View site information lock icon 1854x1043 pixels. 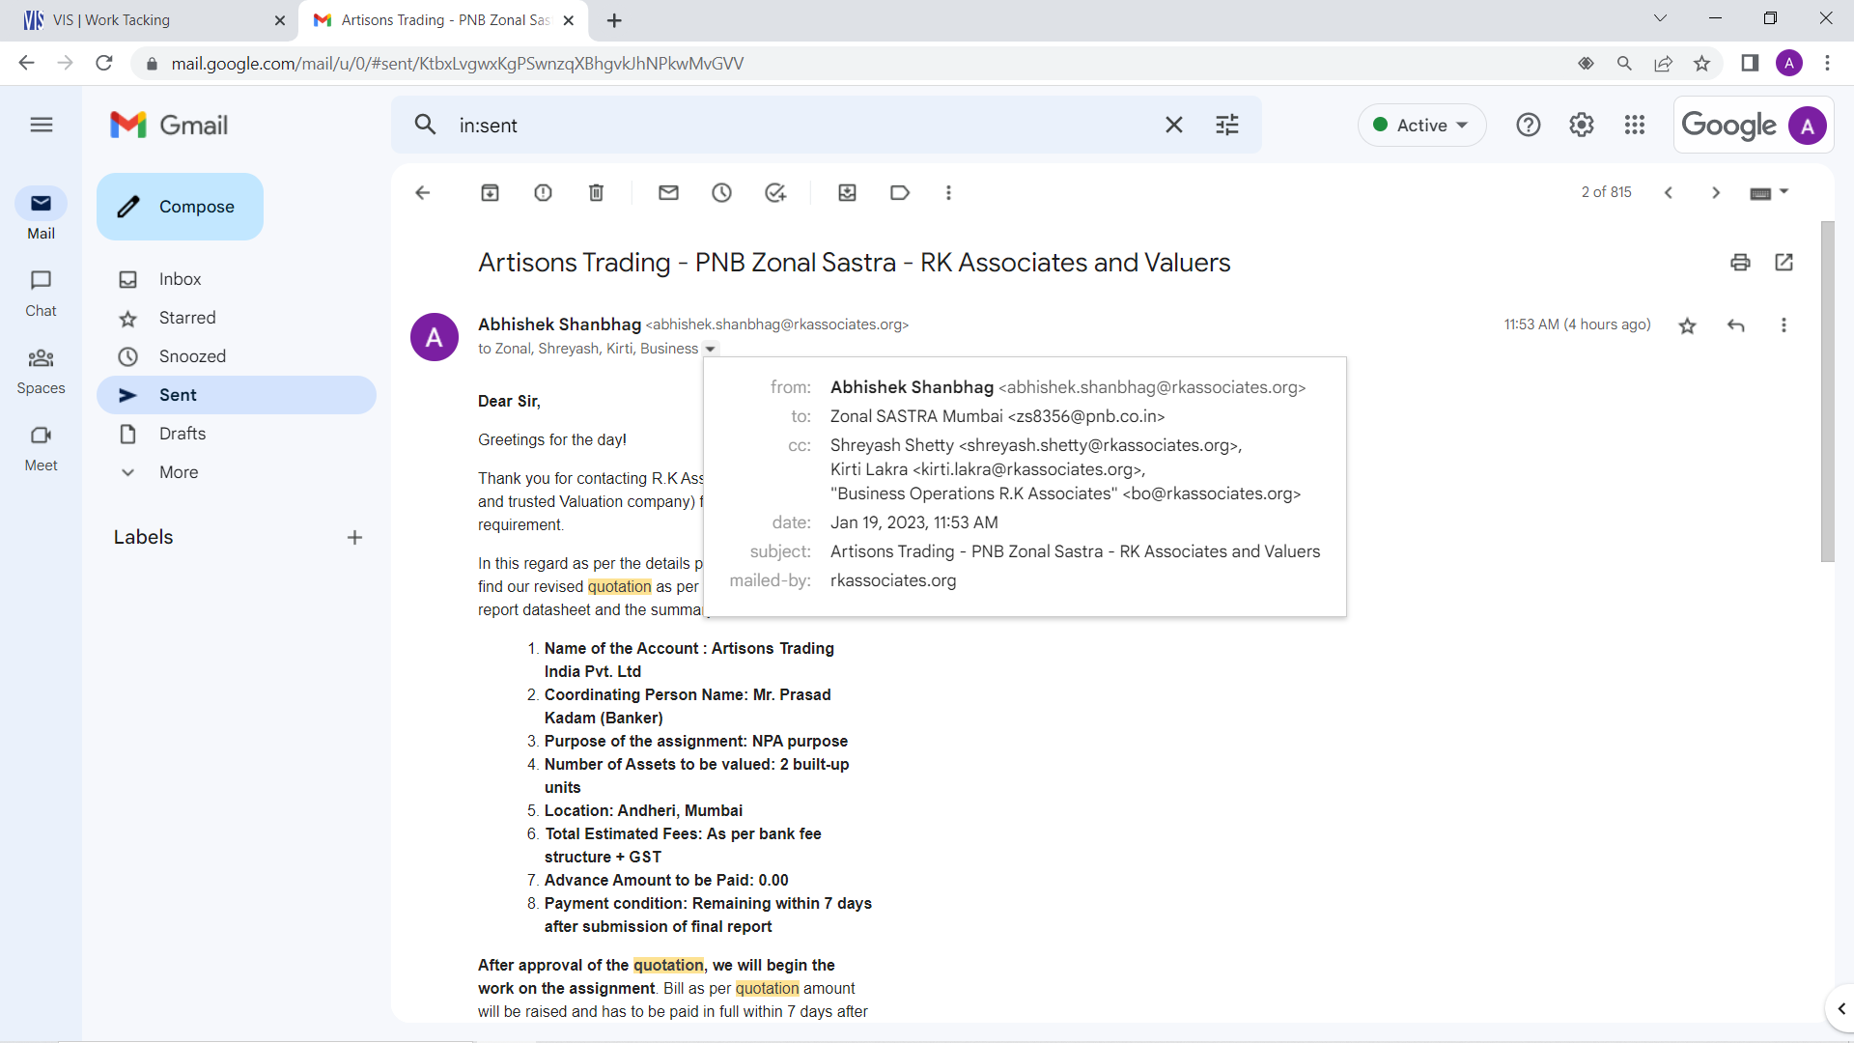click(x=152, y=64)
